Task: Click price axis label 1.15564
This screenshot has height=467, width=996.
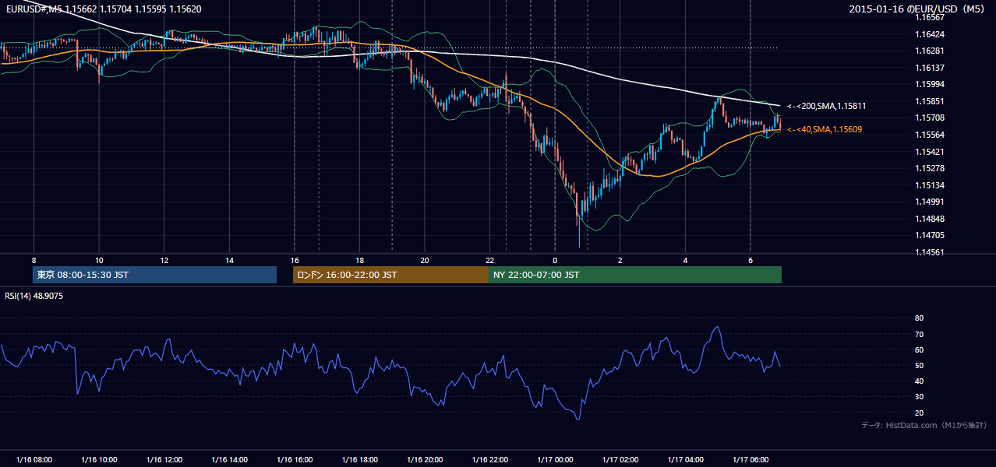Action: click(930, 135)
